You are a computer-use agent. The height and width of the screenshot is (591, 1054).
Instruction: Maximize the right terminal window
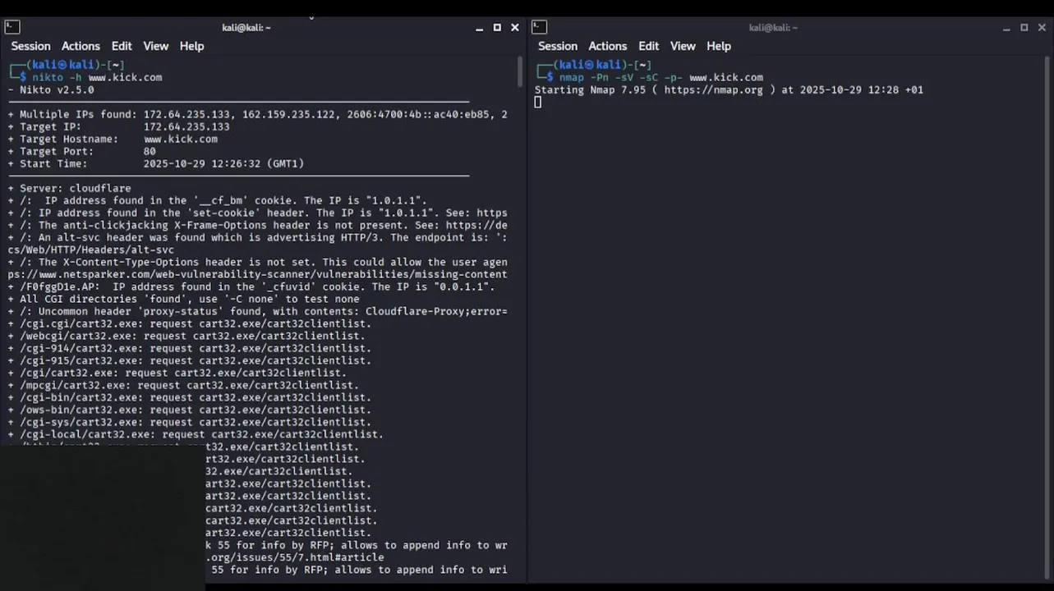[1024, 27]
